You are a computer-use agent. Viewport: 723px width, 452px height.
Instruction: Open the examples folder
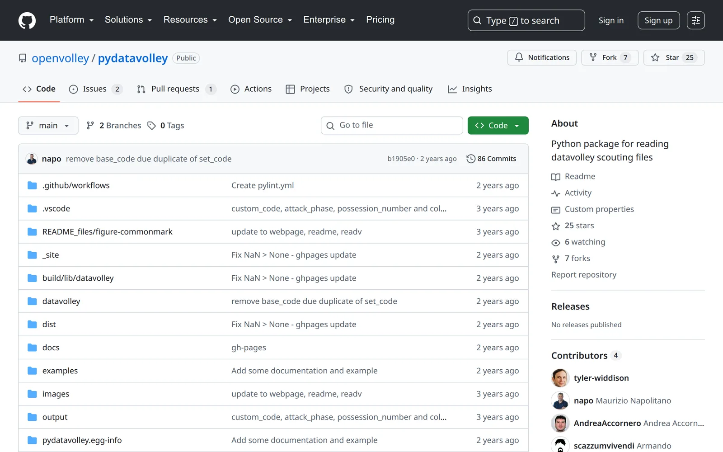point(60,371)
